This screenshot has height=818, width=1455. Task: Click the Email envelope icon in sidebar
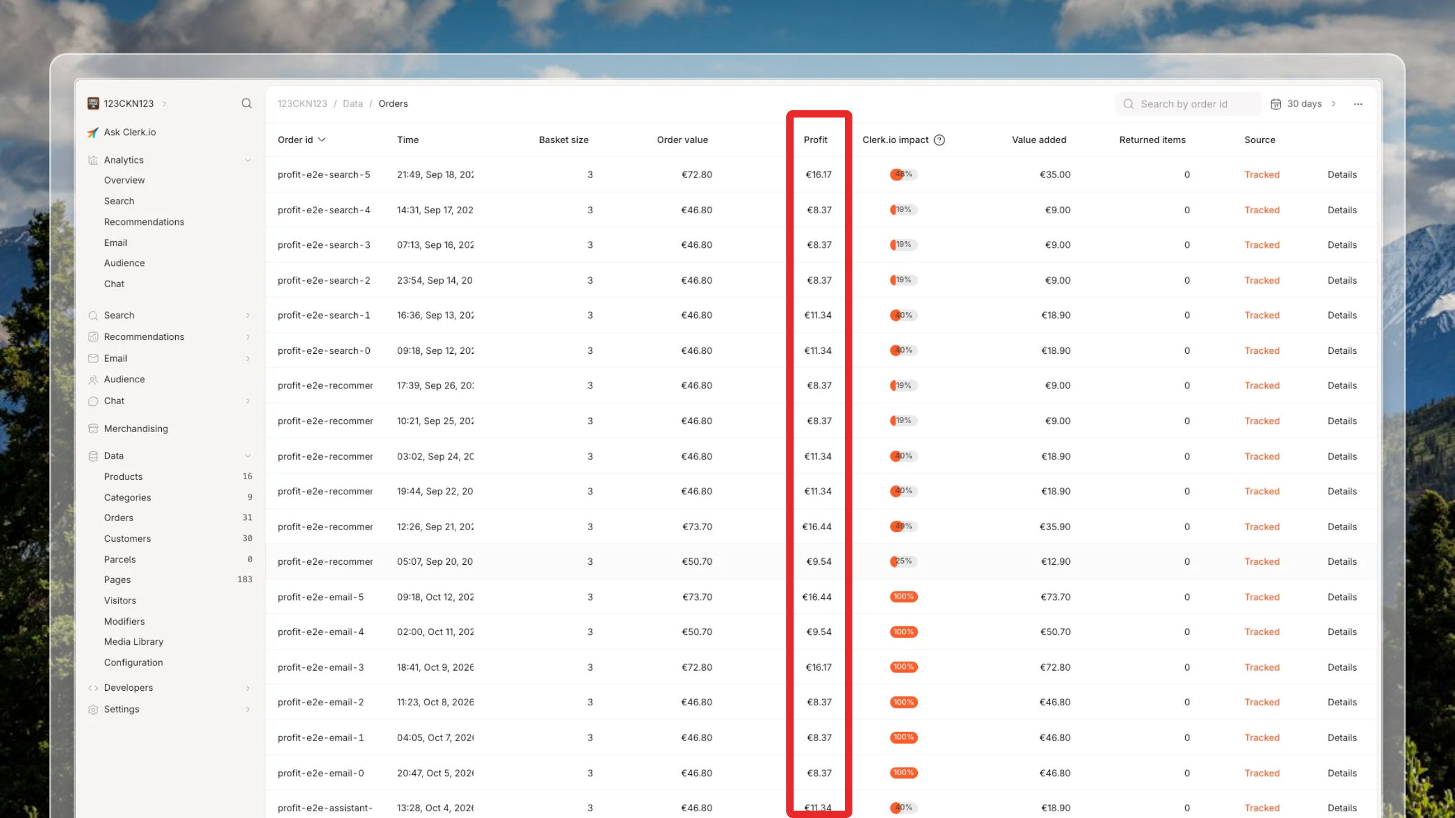[x=93, y=358]
